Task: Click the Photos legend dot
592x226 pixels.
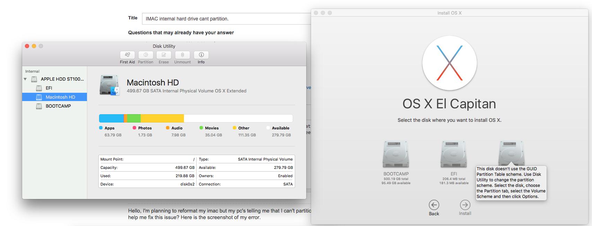Action: 134,128
